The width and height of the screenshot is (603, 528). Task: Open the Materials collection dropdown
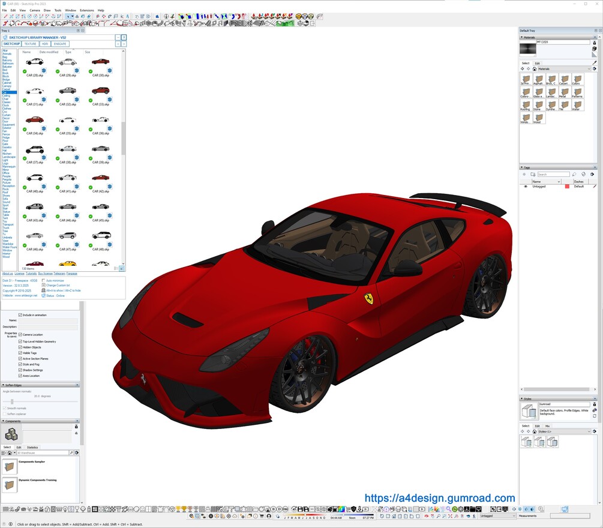pyautogui.click(x=564, y=69)
